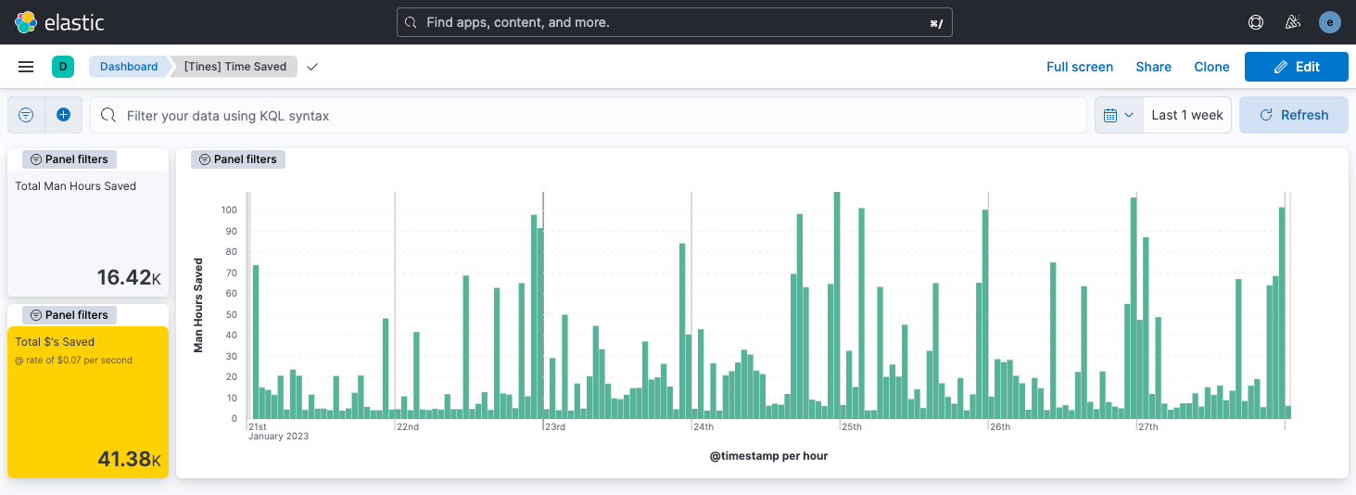
Task: Open the calendar quick date menu
Action: tap(1119, 115)
